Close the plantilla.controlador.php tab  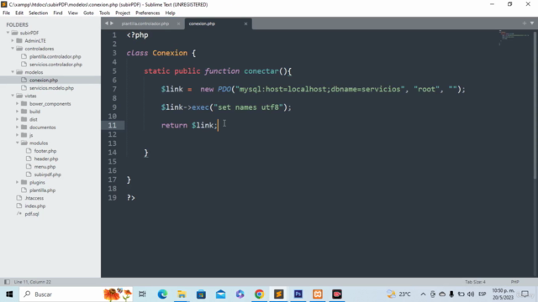[x=178, y=23]
